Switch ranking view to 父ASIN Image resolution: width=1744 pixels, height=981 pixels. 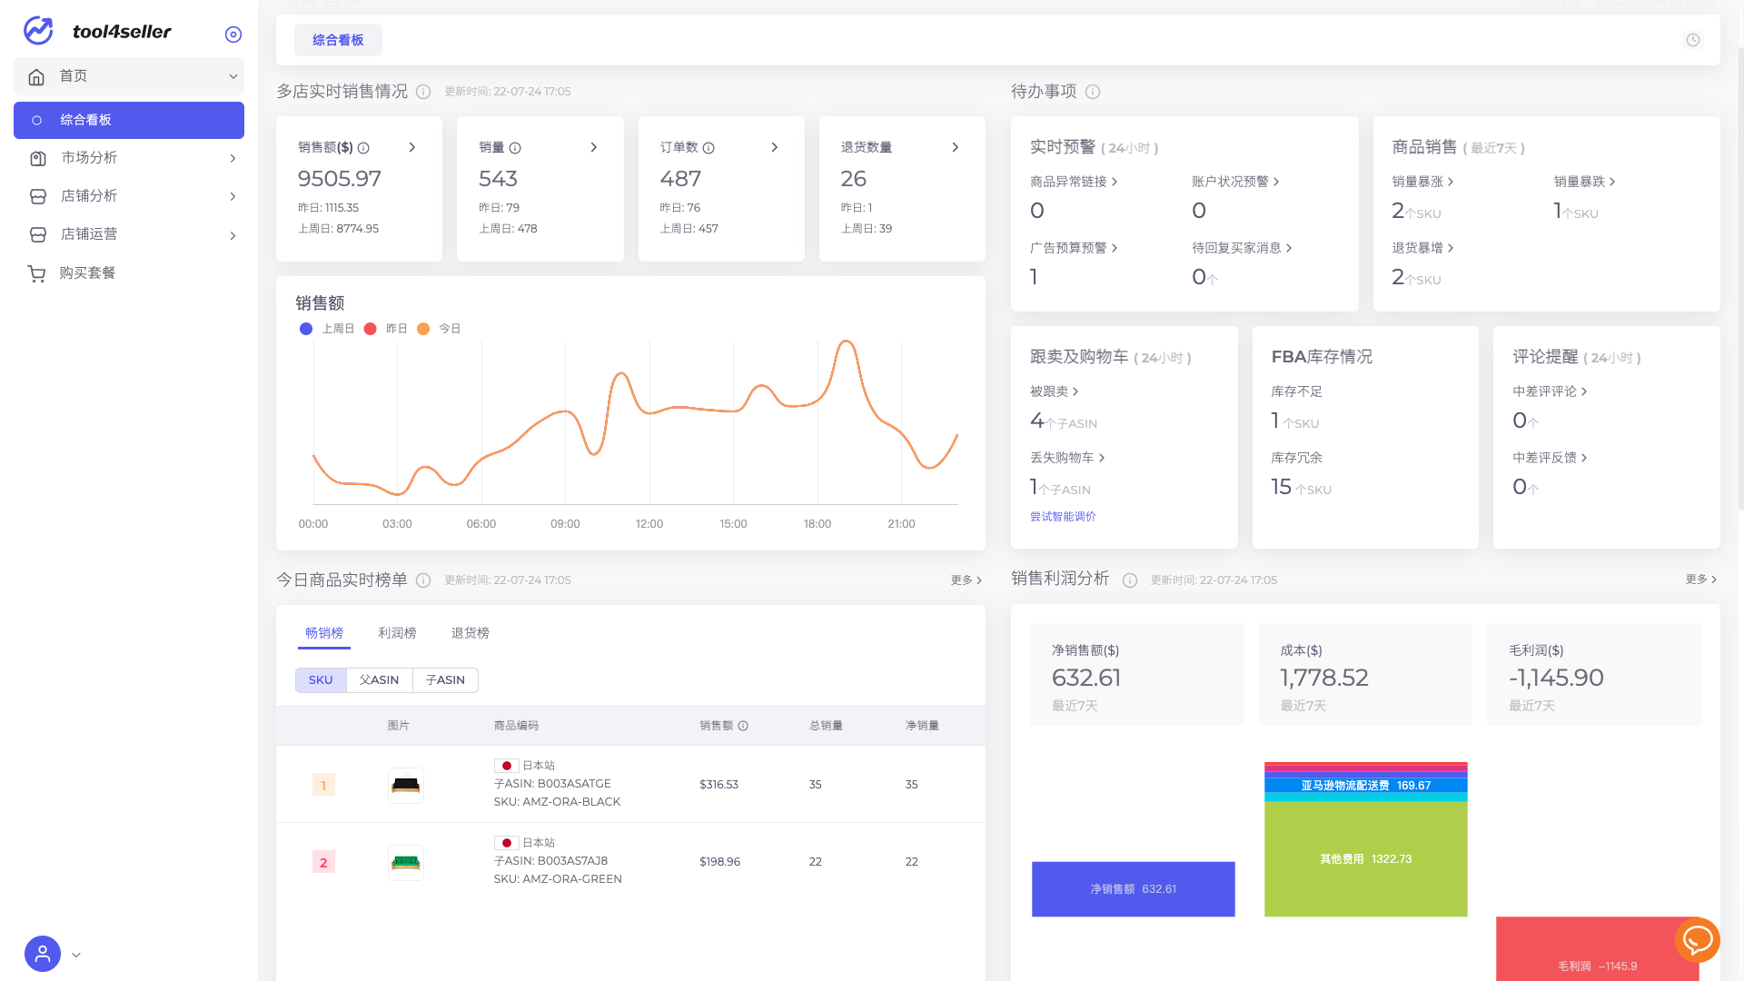pos(379,679)
